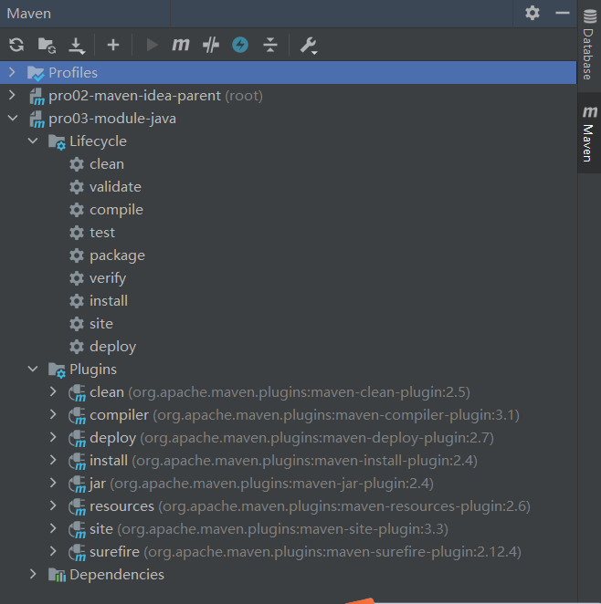Click the Dependencies library icon

click(x=57, y=575)
